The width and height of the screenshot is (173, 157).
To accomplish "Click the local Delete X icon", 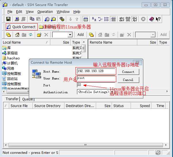I will [x=46, y=35].
